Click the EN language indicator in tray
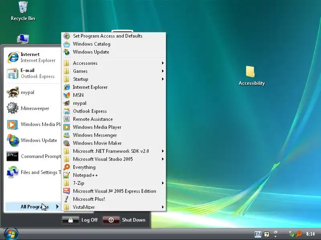Image resolution: width=321 pixels, height=240 pixels. (x=258, y=234)
